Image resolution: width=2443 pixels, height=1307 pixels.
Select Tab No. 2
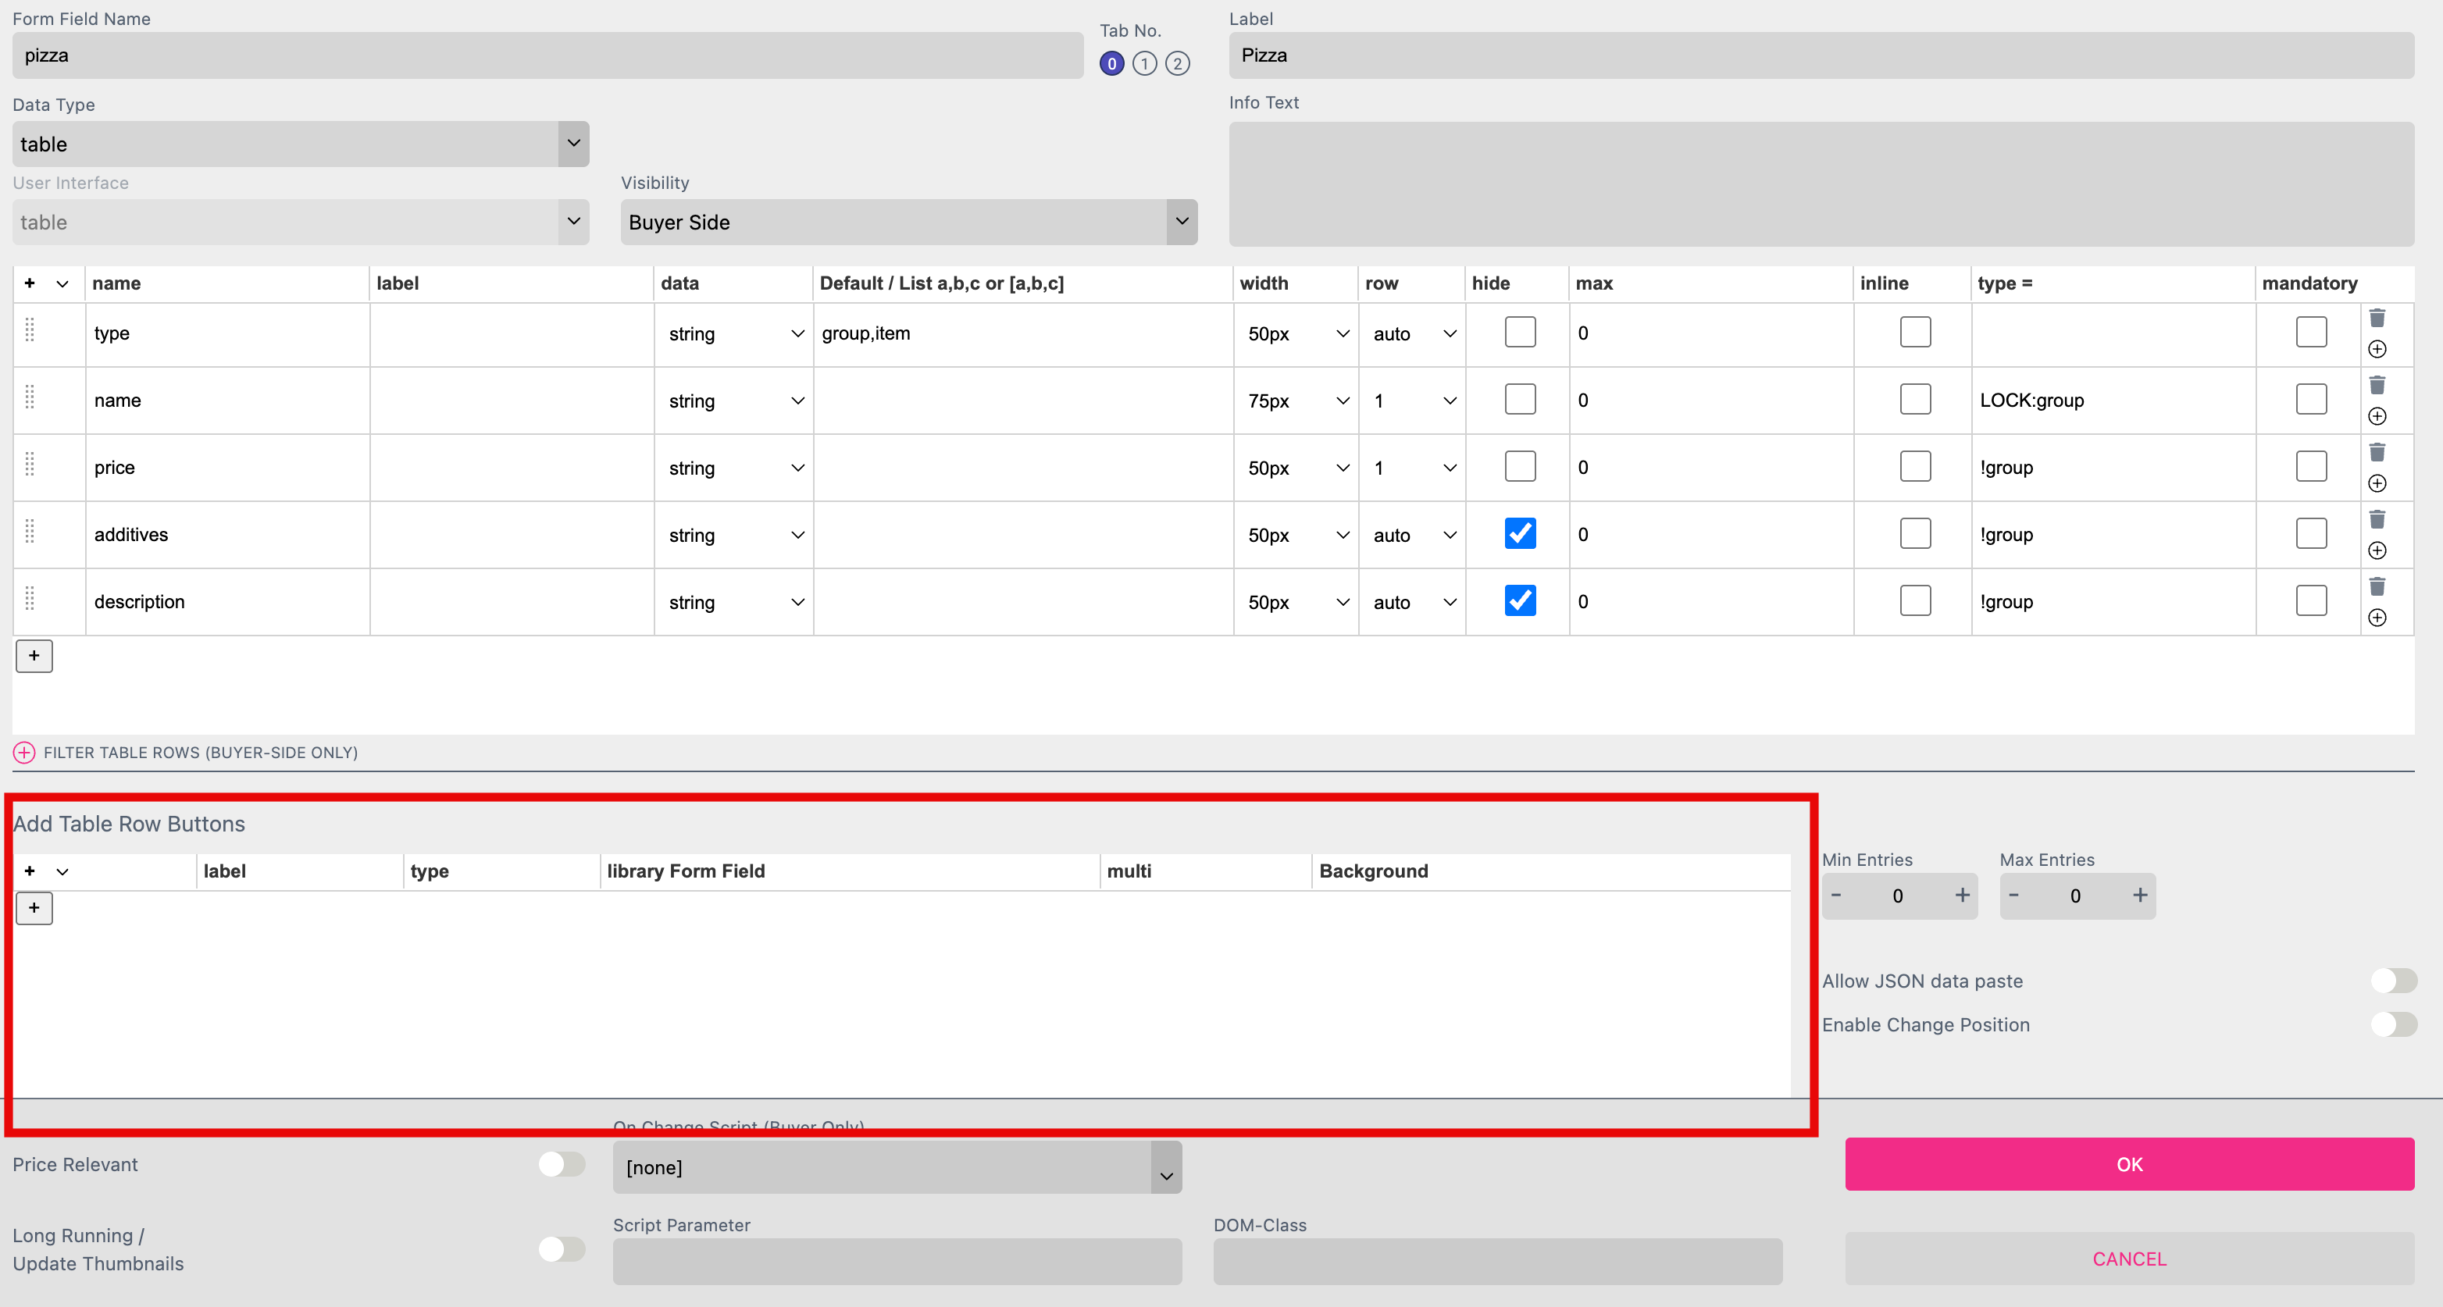point(1177,63)
